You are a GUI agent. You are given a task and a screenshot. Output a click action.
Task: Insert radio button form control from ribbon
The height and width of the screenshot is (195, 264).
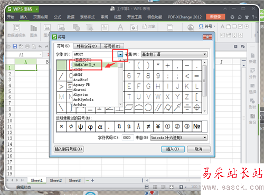[247, 26]
